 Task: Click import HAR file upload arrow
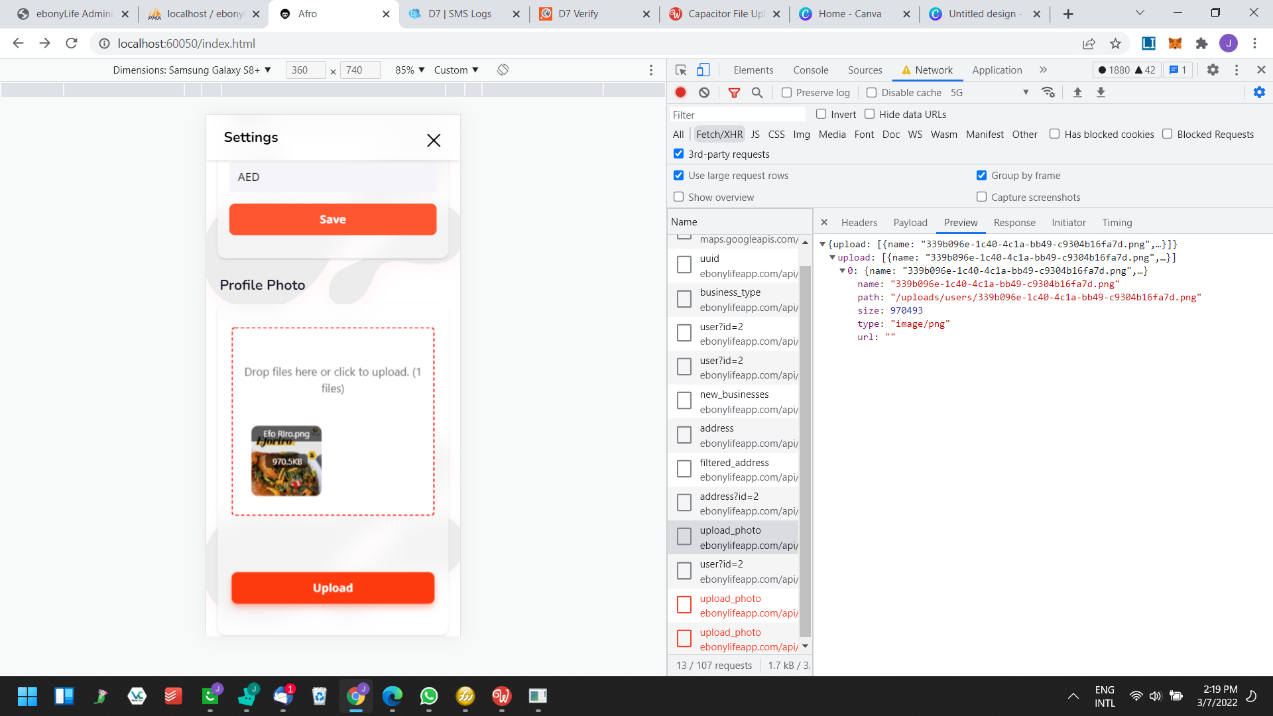pyautogui.click(x=1077, y=92)
